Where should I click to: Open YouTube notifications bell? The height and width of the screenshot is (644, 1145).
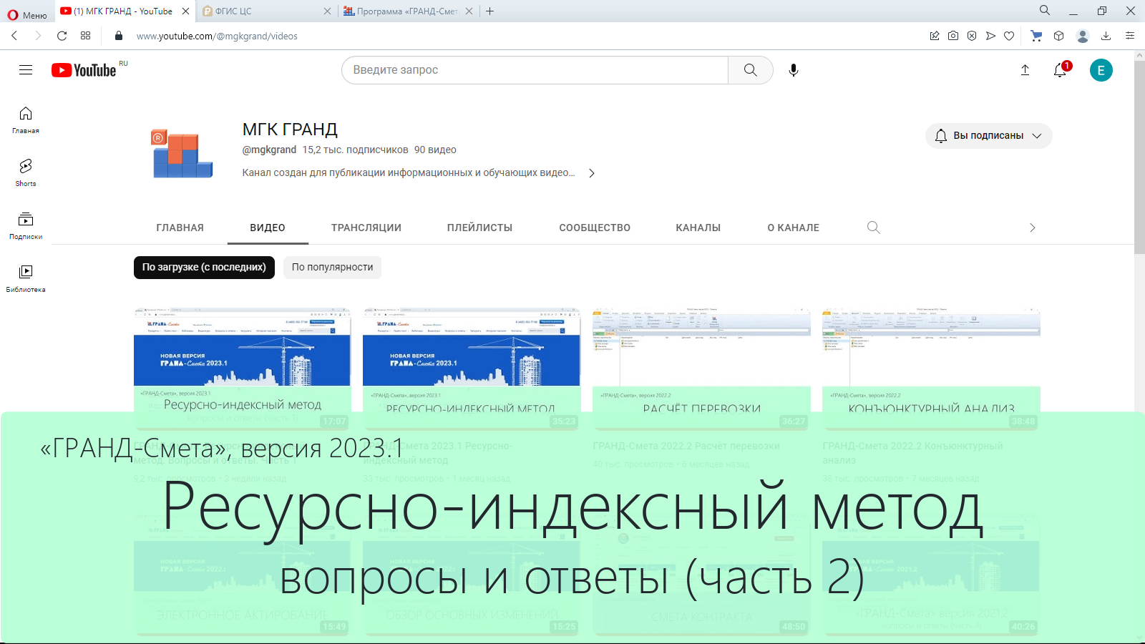(x=1061, y=70)
